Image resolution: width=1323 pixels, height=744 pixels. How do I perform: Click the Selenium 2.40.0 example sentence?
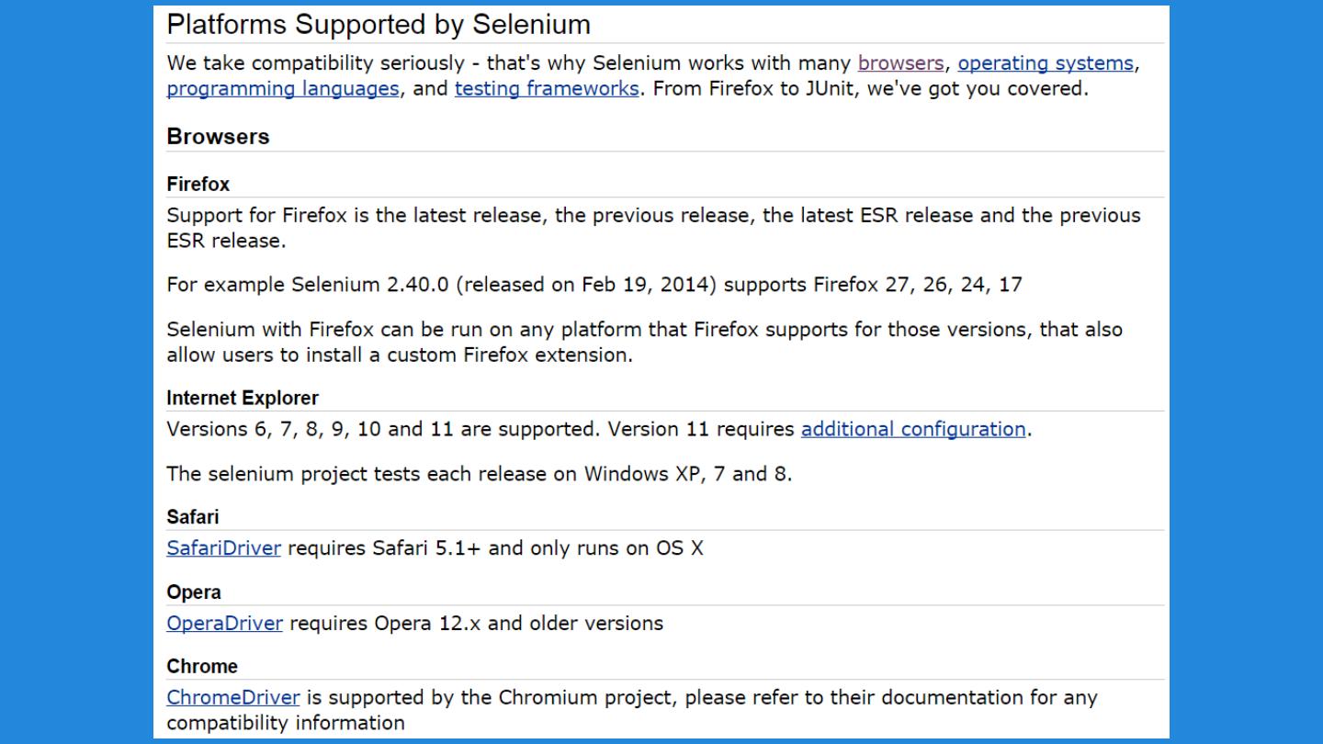coord(594,285)
